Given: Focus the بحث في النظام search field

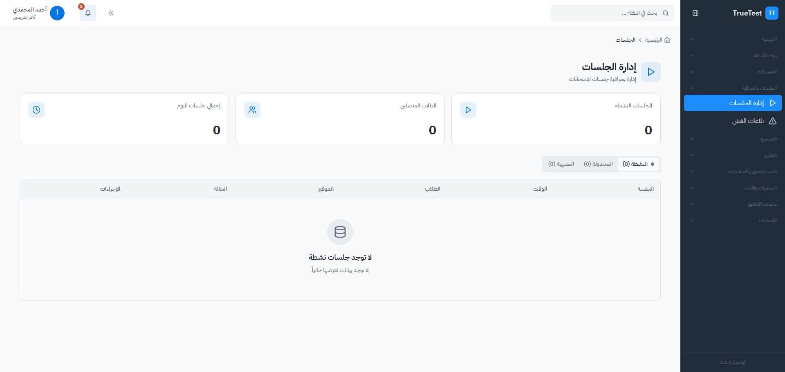Looking at the screenshot, I should pyautogui.click(x=612, y=13).
